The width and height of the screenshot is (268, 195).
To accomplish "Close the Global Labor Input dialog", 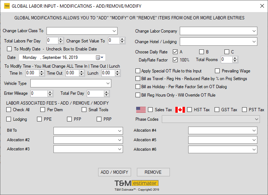I will pyautogui.click(x=262, y=6).
